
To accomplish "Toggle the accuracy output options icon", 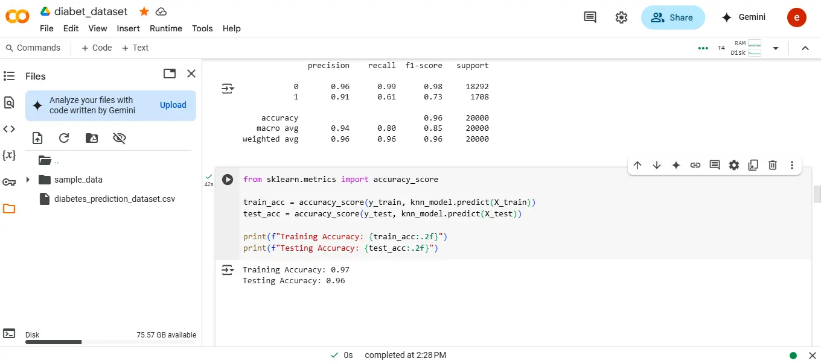I will 228,269.
